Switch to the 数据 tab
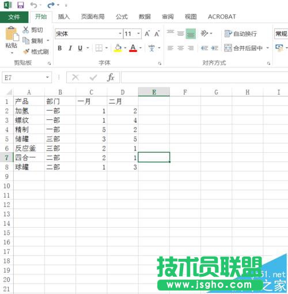Viewport: 288px width, 294px height. point(145,17)
